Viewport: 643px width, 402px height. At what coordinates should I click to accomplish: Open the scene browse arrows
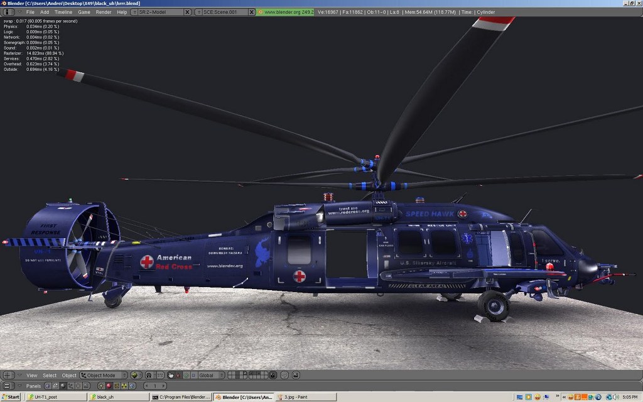click(x=198, y=12)
